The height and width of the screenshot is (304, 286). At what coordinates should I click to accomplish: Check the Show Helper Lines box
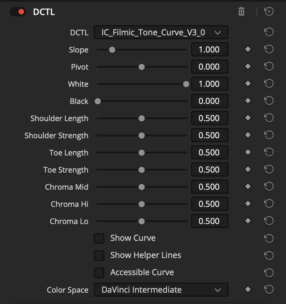(x=99, y=255)
